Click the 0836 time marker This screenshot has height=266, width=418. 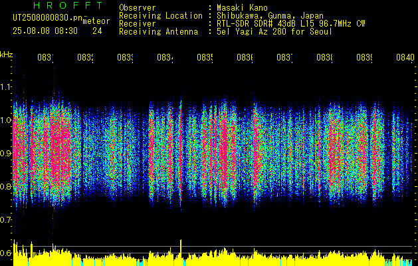tap(245, 57)
